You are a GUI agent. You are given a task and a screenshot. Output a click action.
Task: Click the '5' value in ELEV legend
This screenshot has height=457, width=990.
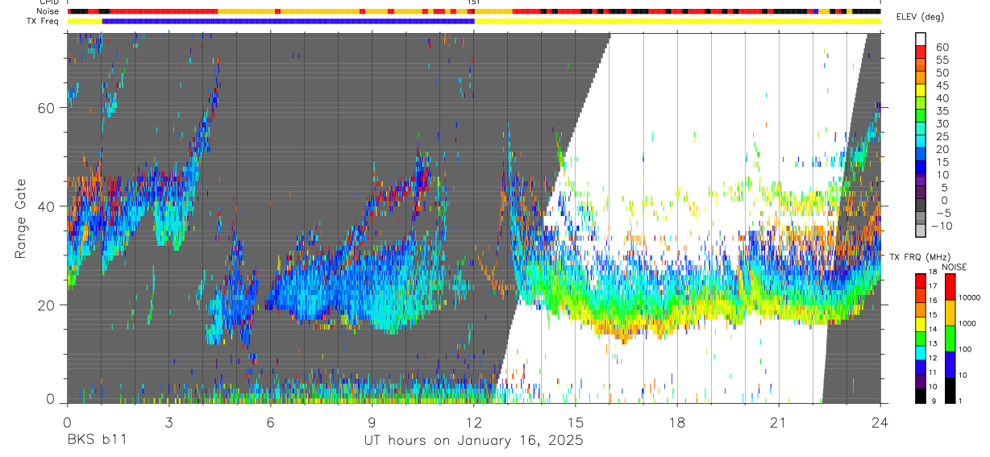point(945,187)
